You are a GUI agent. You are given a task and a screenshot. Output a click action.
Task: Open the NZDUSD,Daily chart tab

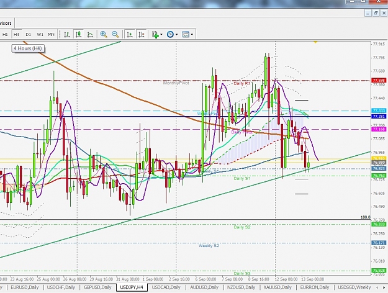(x=241, y=287)
